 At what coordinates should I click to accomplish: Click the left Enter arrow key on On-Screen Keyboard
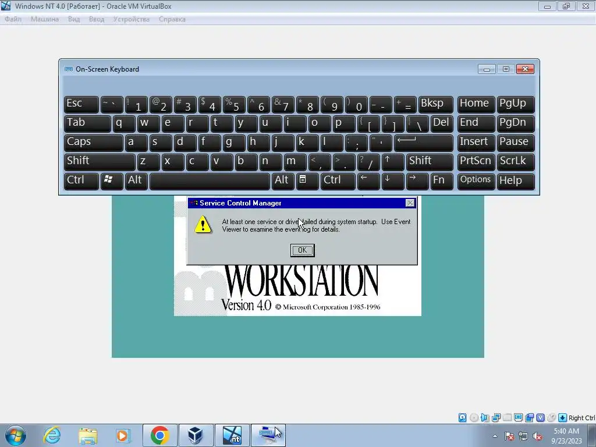pyautogui.click(x=424, y=143)
